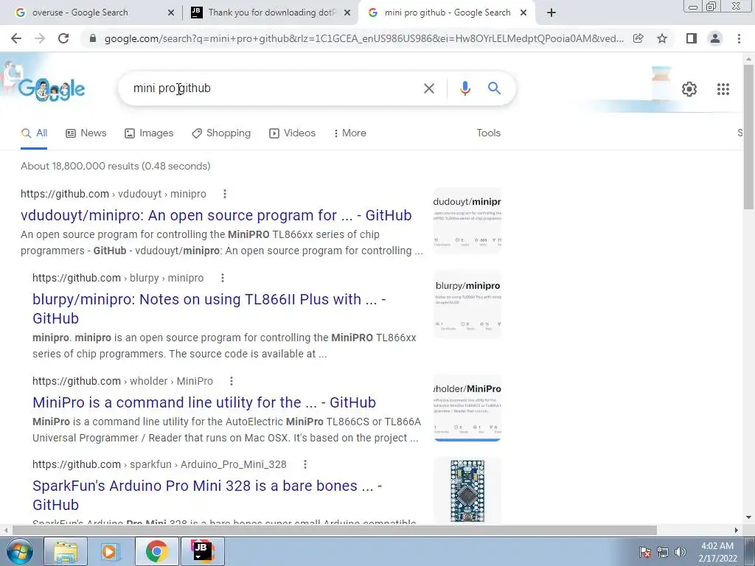
Task: Open Google apps grid
Action: [723, 89]
